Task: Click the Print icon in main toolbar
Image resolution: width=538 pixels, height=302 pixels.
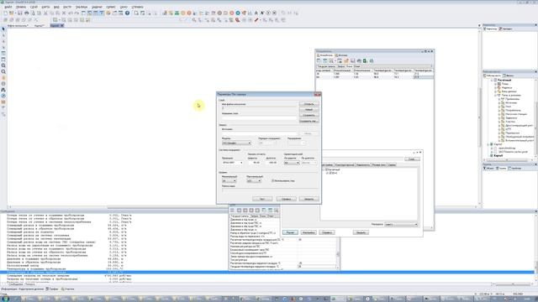Action: click(26, 13)
